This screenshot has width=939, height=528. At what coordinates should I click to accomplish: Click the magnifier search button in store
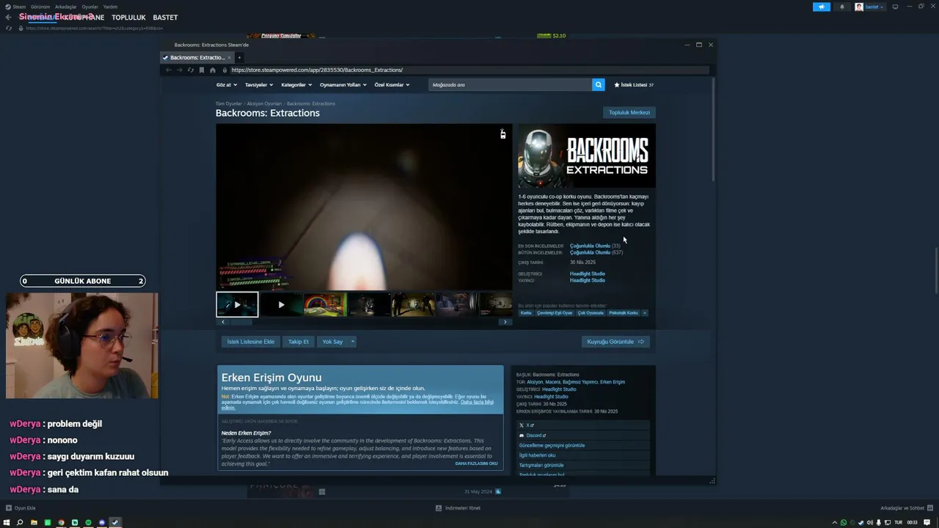coord(599,84)
